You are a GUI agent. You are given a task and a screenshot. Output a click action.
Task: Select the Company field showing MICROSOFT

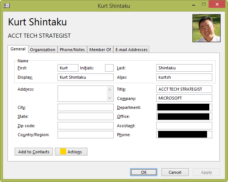point(184,98)
